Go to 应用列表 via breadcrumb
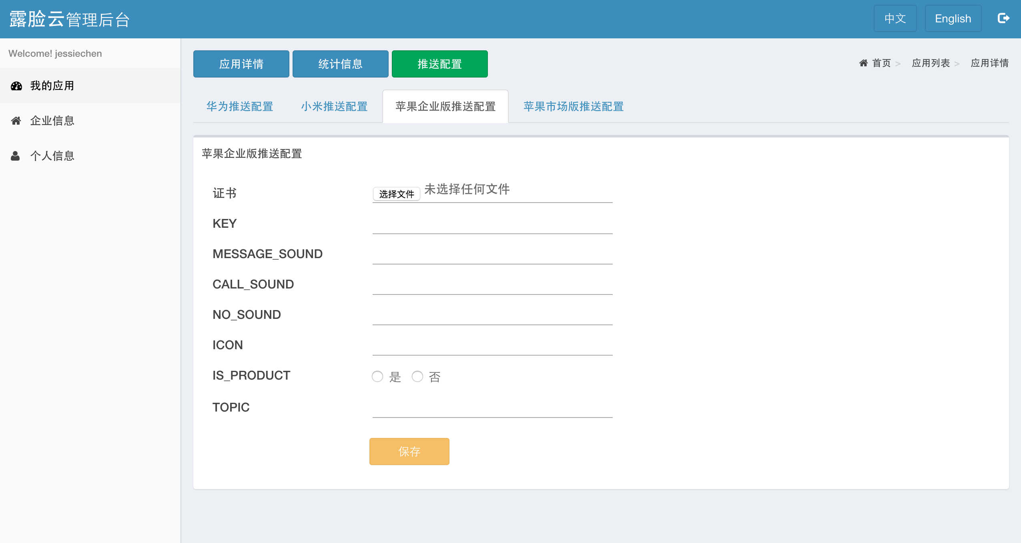Viewport: 1021px width, 543px height. [931, 63]
